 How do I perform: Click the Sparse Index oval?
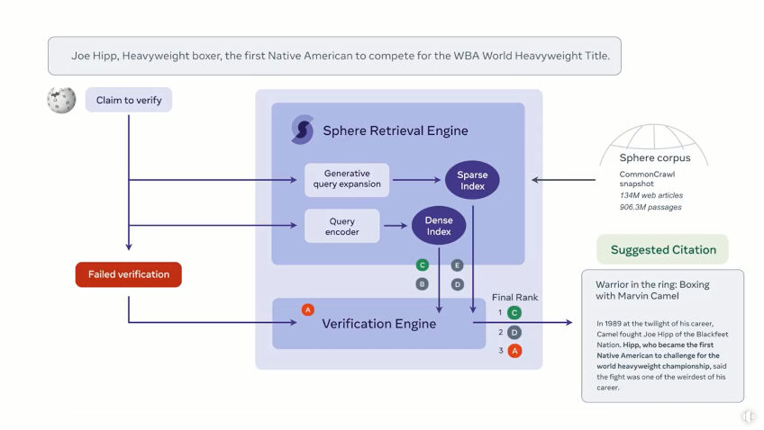point(472,180)
